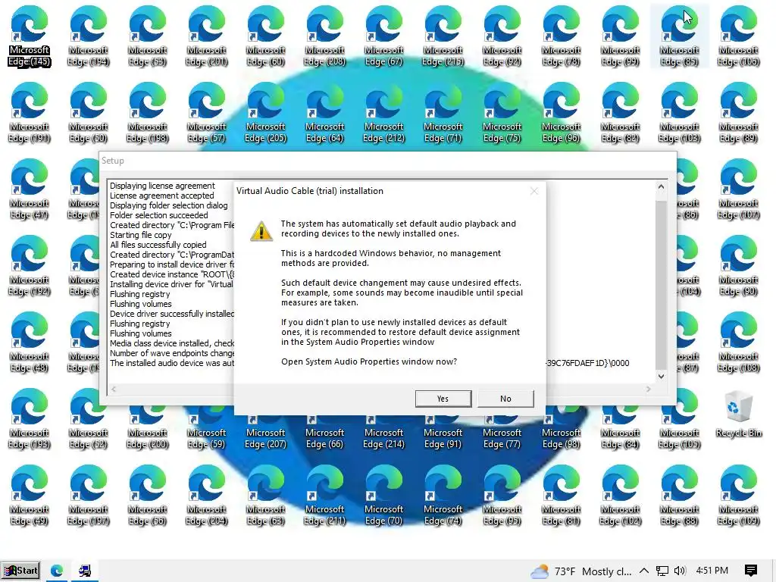Select Microsoft Edge (90) desktop shortcut
Screen dimensions: 776x582
pyautogui.click(x=738, y=266)
